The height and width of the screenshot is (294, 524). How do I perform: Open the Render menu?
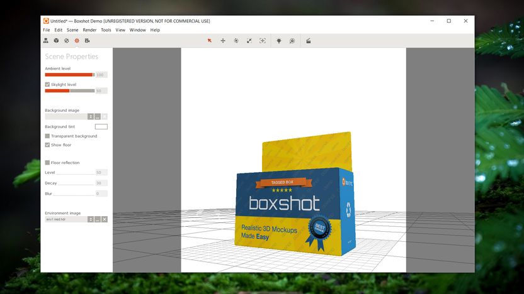(x=89, y=30)
